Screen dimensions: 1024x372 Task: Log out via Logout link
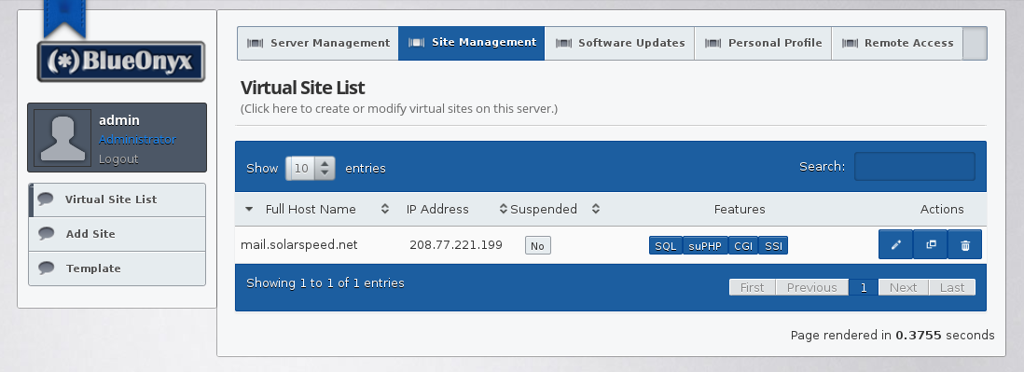(x=118, y=158)
